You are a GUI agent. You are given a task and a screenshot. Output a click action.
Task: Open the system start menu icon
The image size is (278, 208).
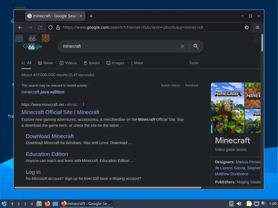coord(4,204)
